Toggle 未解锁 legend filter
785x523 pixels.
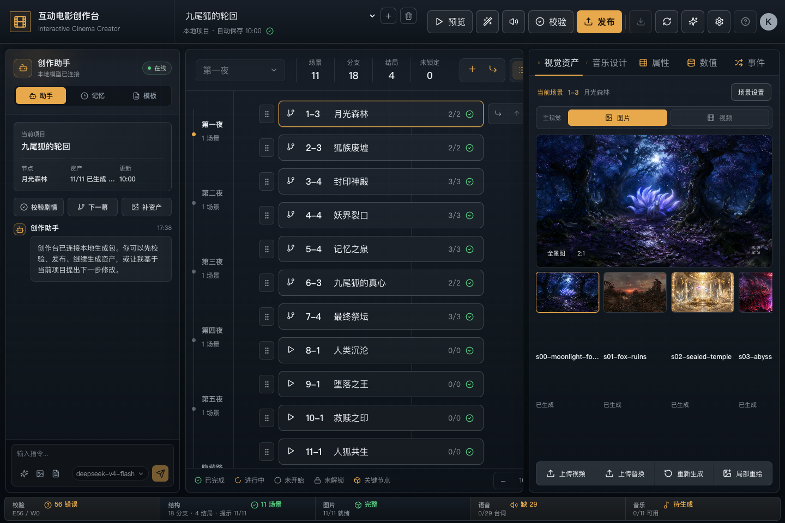(329, 481)
